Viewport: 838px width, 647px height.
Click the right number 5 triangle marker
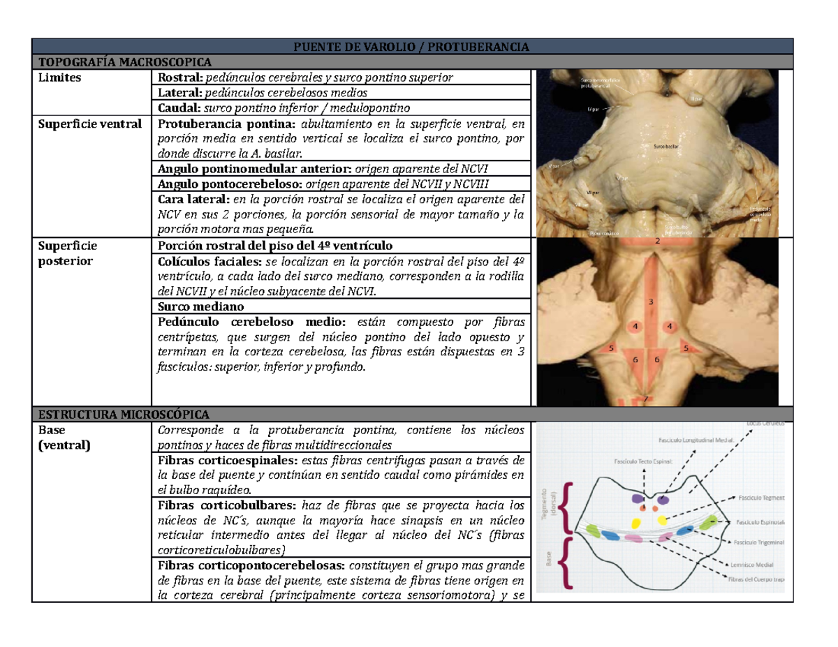click(687, 347)
